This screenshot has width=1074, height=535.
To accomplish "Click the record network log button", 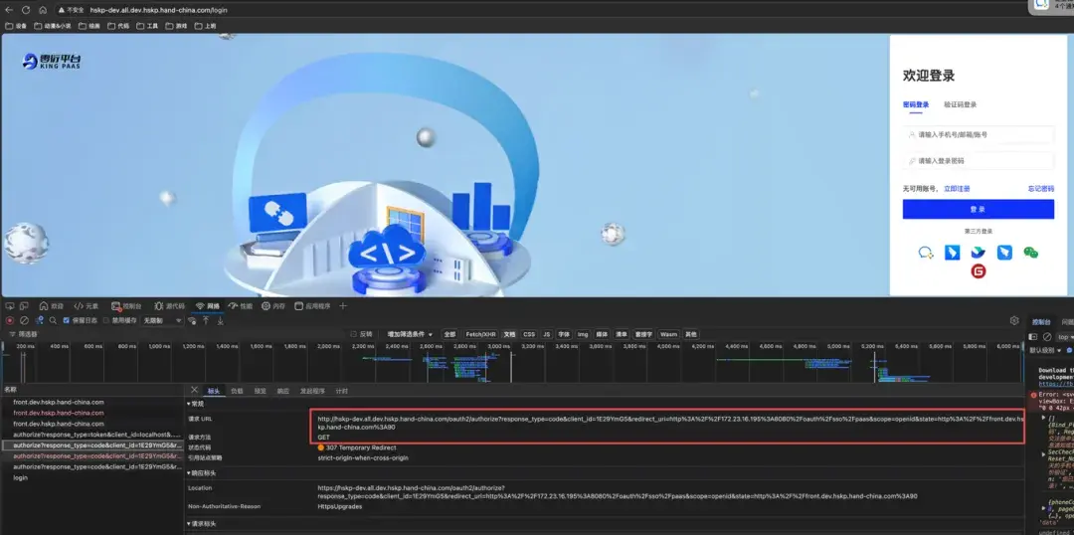I will [x=10, y=320].
